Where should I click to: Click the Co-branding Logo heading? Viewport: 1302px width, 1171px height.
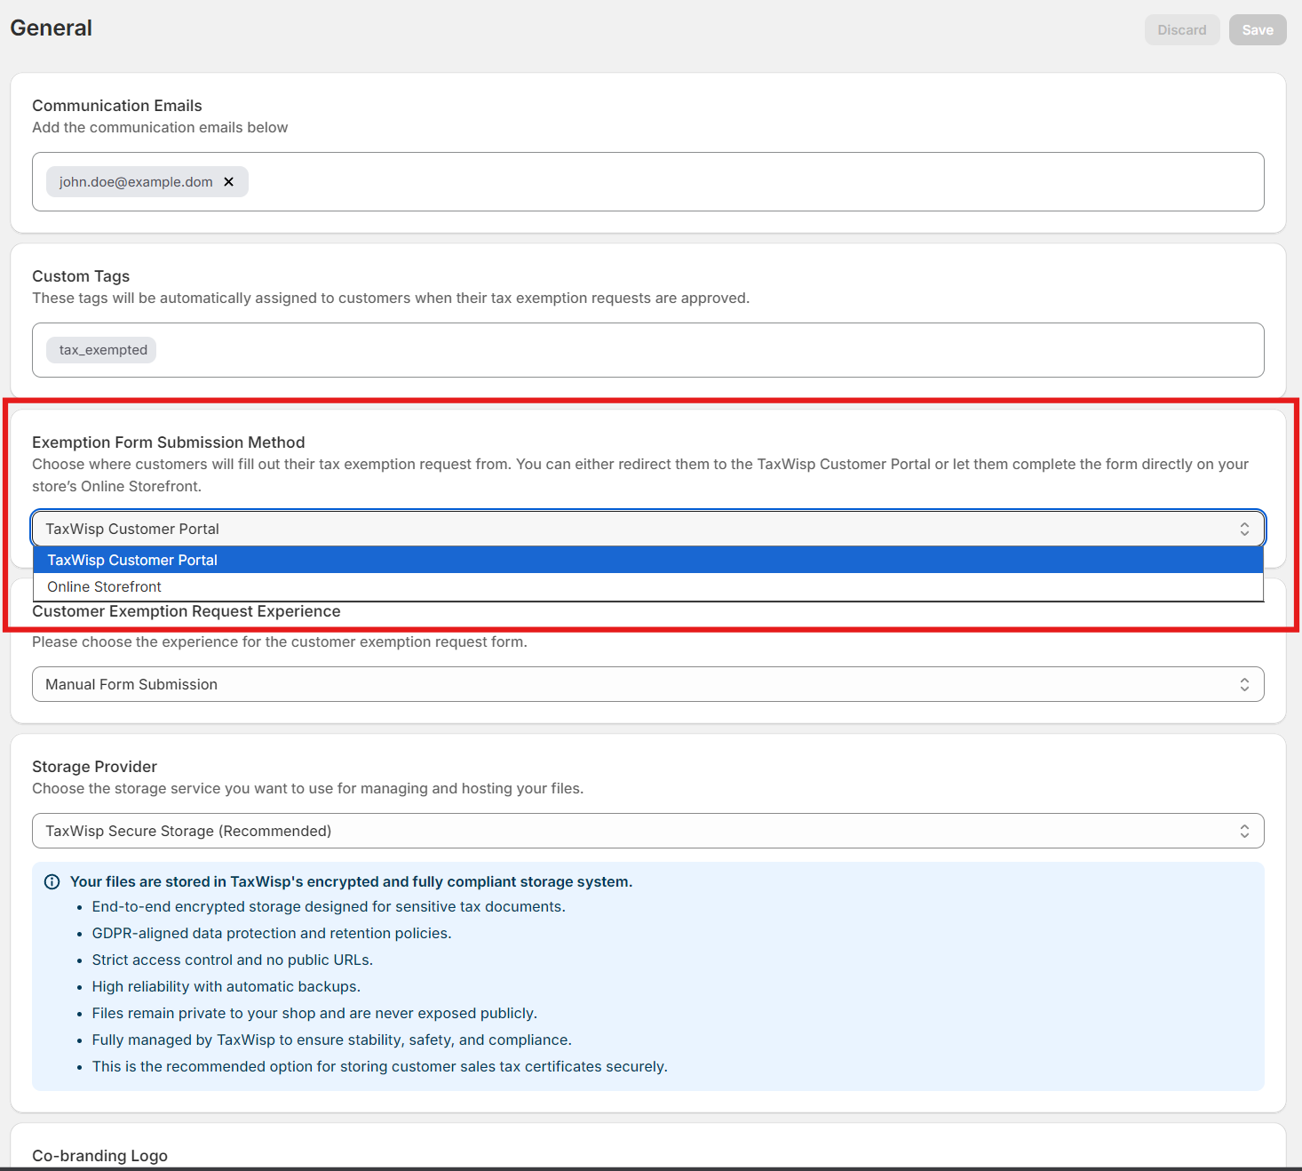99,1156
